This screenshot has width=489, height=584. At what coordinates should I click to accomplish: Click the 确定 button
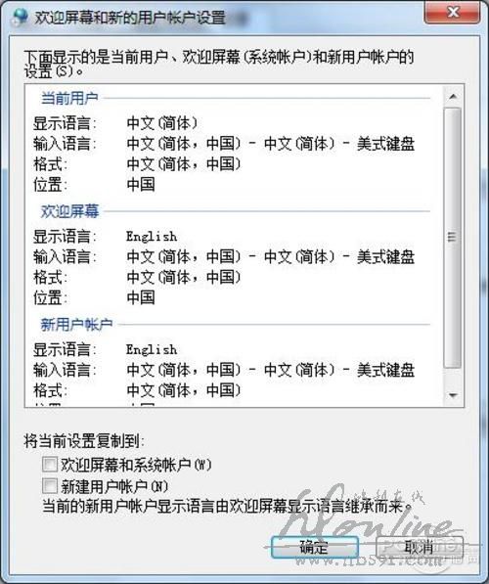315,547
